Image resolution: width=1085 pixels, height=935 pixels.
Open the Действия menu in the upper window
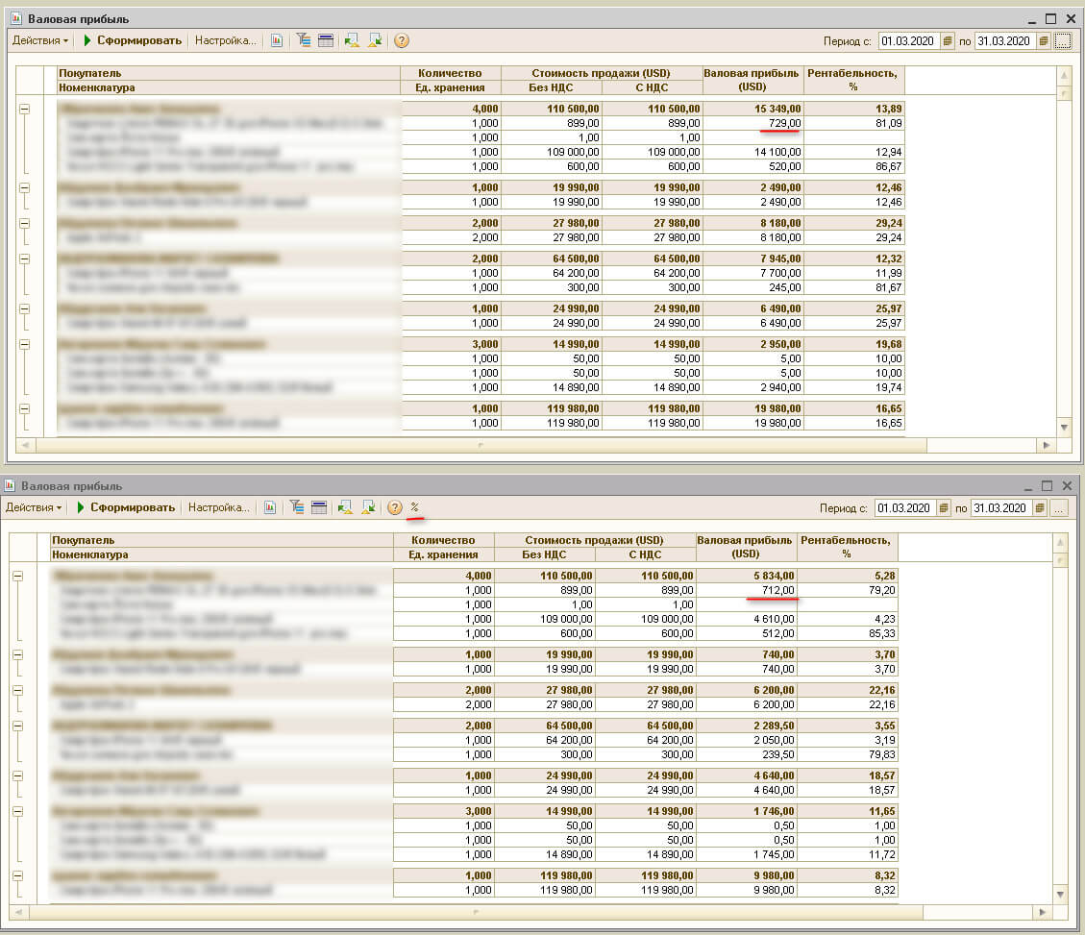[40, 40]
